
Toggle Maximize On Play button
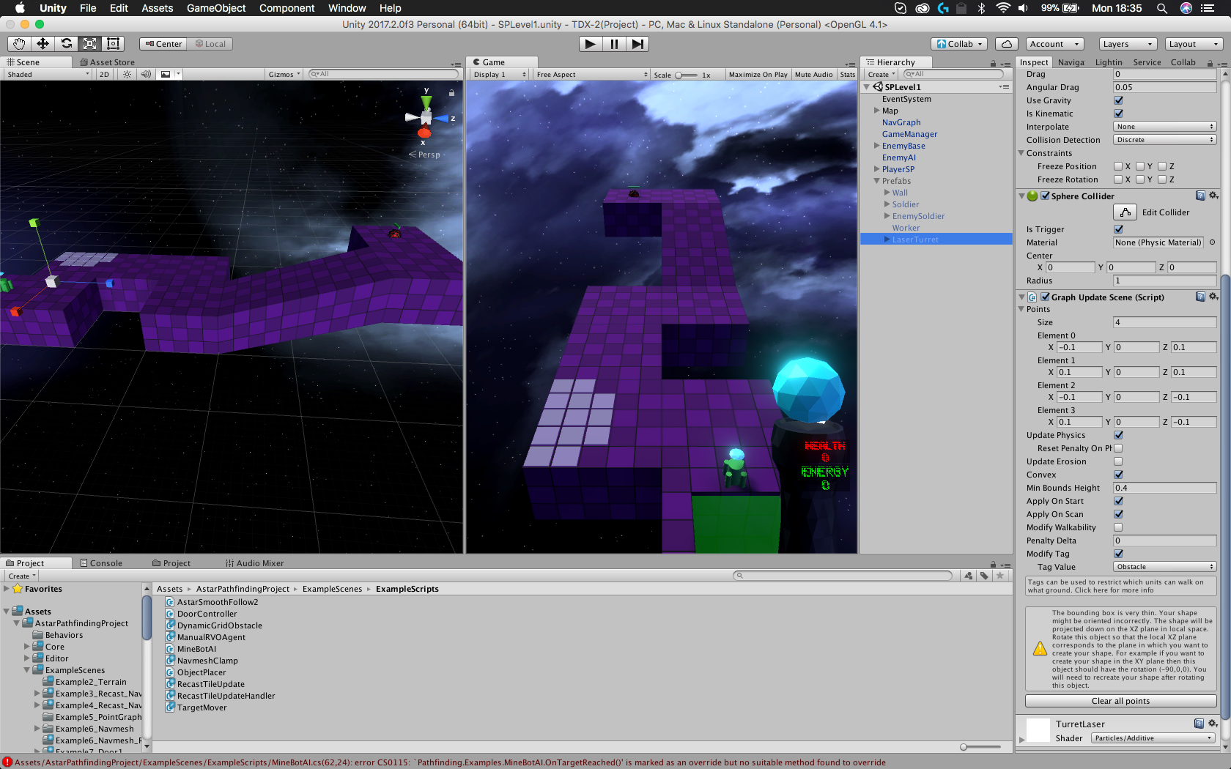pyautogui.click(x=758, y=75)
